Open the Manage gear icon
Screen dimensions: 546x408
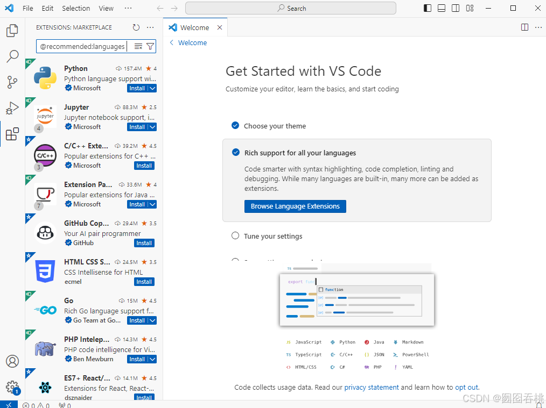(12, 386)
